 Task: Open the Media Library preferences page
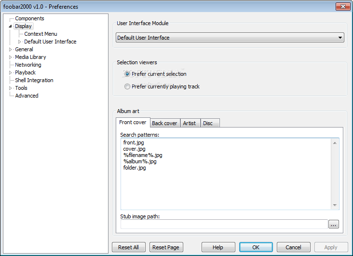30,57
